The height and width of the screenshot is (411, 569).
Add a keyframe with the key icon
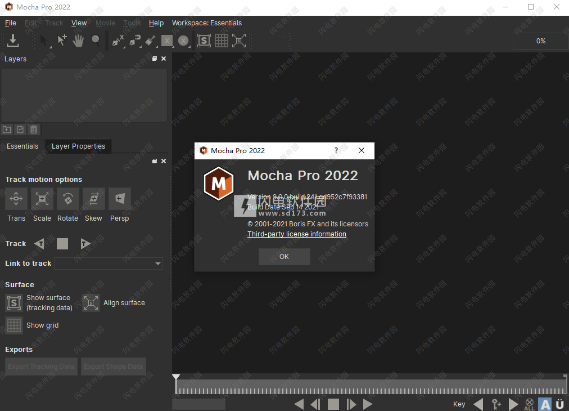[x=496, y=404]
